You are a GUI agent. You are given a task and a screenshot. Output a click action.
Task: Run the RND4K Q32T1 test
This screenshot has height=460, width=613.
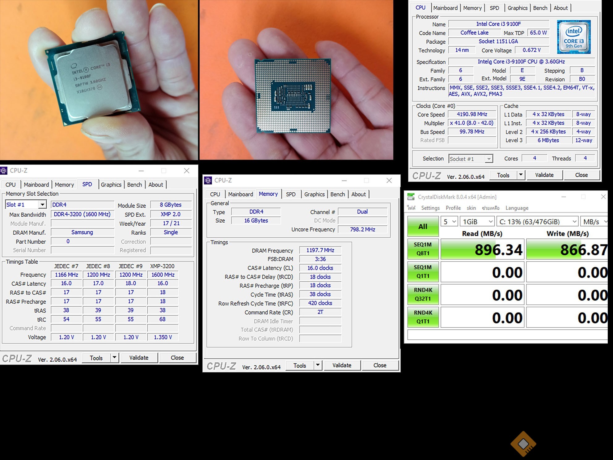click(x=423, y=294)
